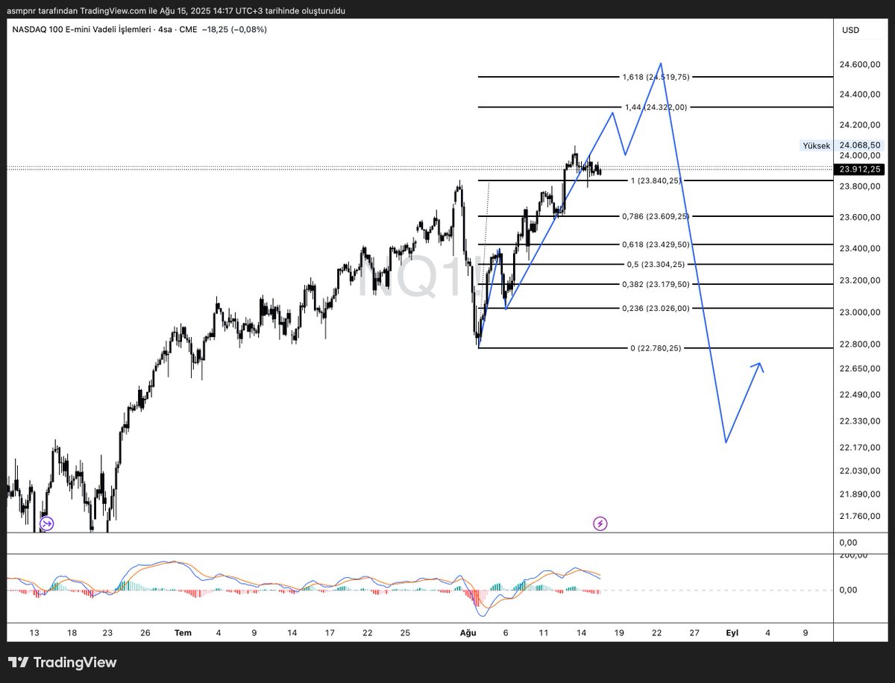Click the purple circled arrow marker on the chart
The image size is (895, 683).
[46, 523]
